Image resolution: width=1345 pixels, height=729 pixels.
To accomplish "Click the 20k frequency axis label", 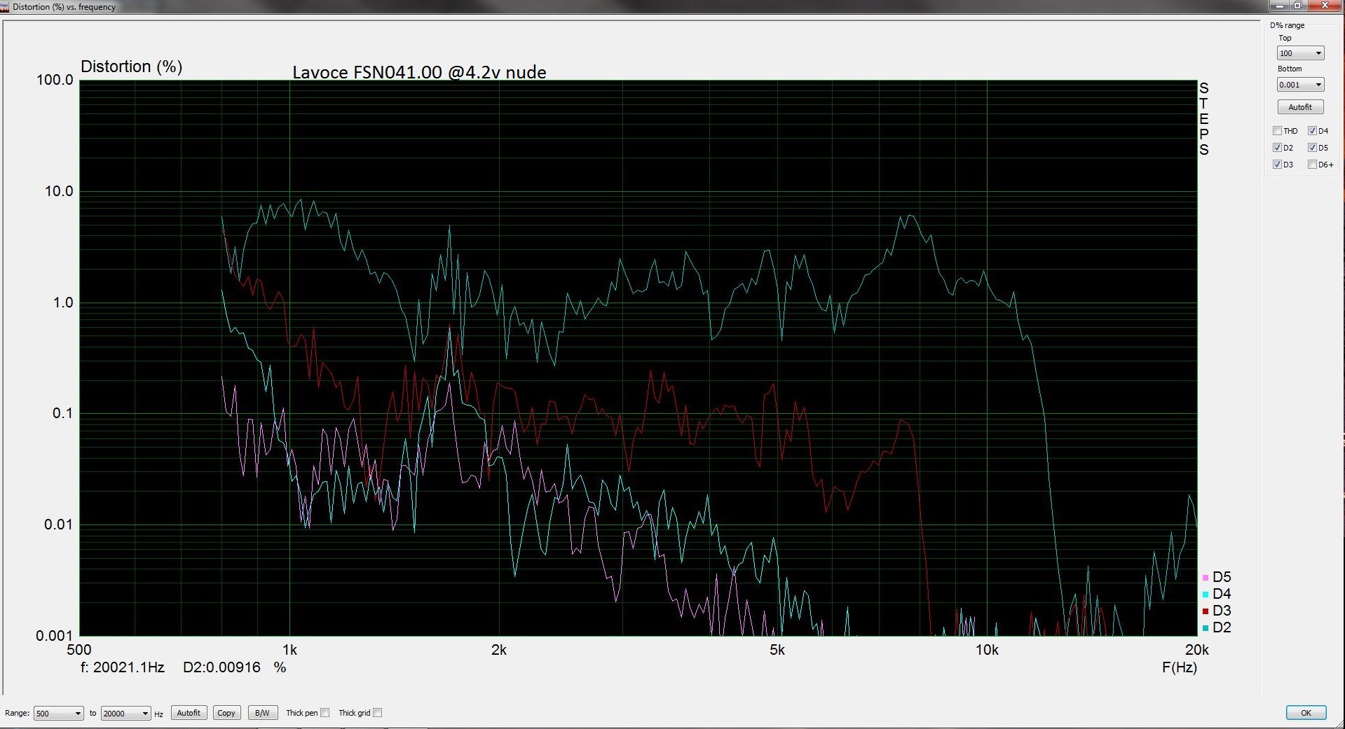I will pyautogui.click(x=1196, y=650).
